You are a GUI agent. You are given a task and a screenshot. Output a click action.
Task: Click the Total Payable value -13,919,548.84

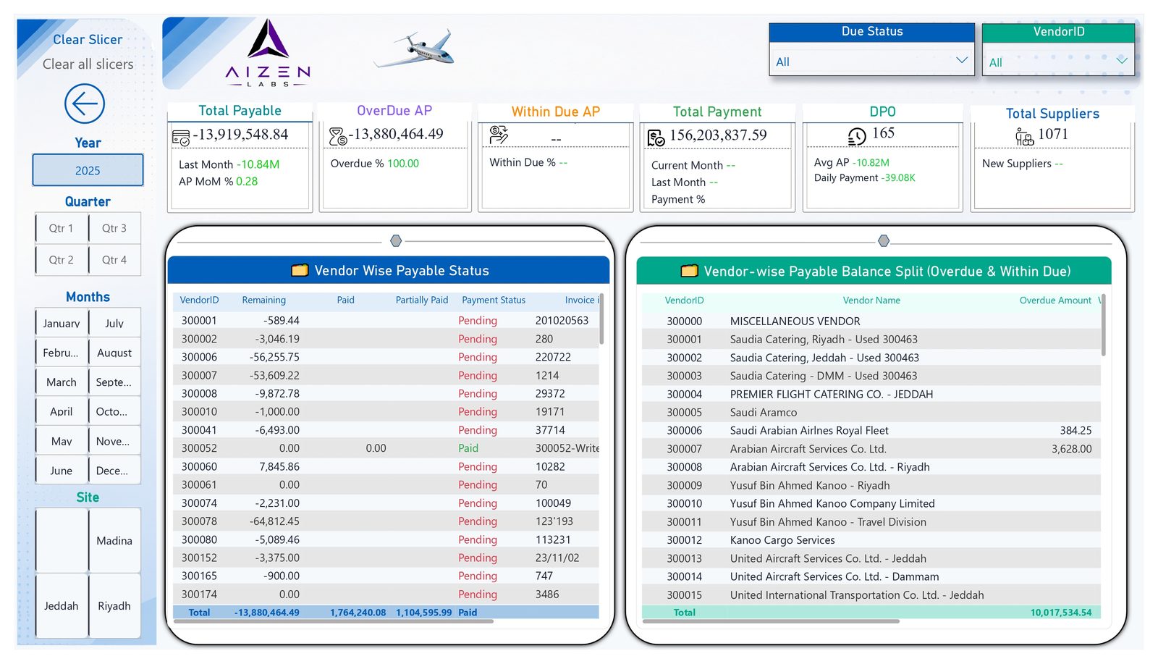240,135
